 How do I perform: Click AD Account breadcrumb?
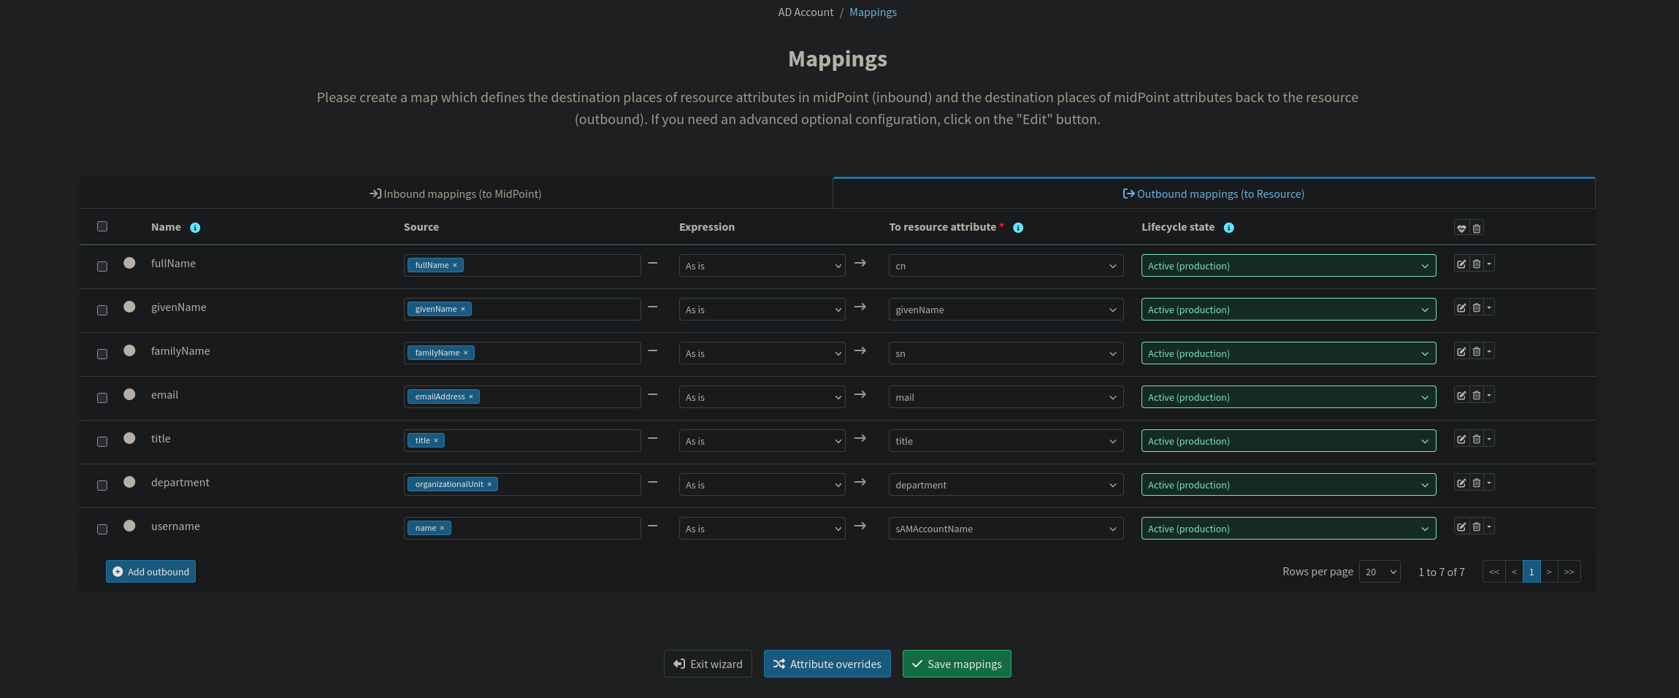[806, 12]
